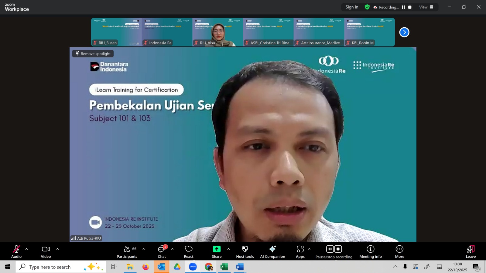Click the Sign in button

pyautogui.click(x=352, y=7)
